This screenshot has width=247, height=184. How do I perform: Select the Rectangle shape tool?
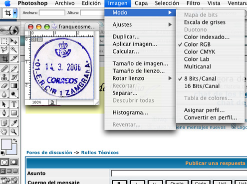pyautogui.click(x=14, y=113)
